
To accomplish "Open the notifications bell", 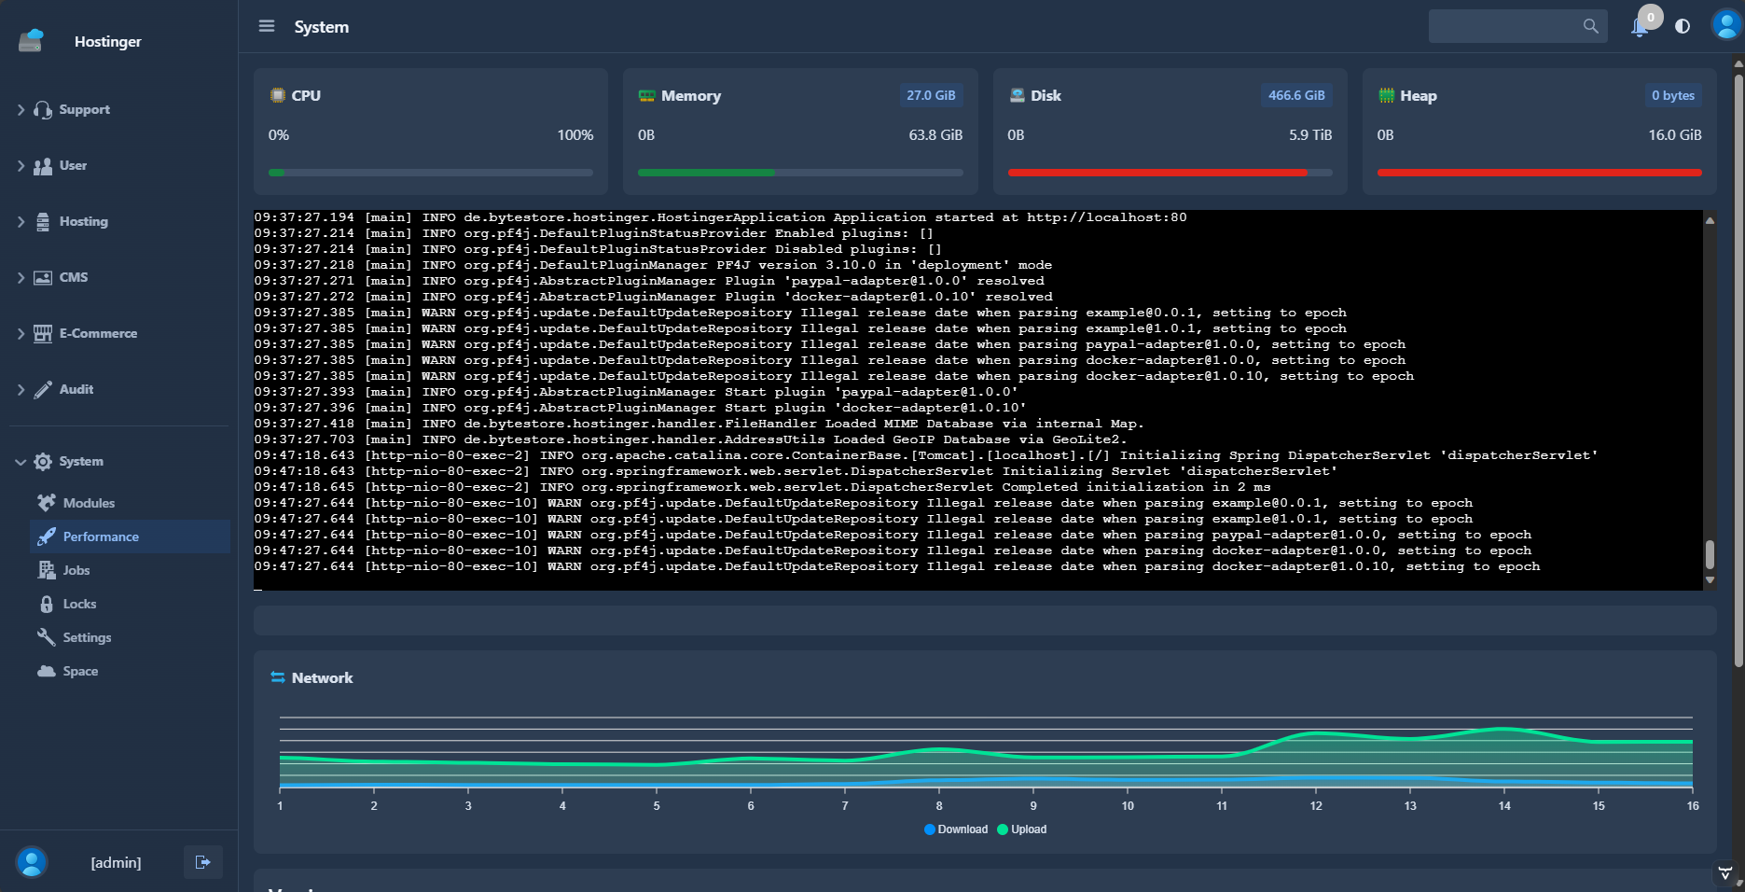I will tap(1639, 27).
